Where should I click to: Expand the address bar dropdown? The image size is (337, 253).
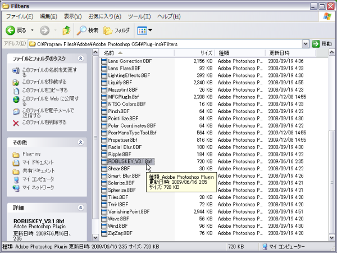(306, 44)
